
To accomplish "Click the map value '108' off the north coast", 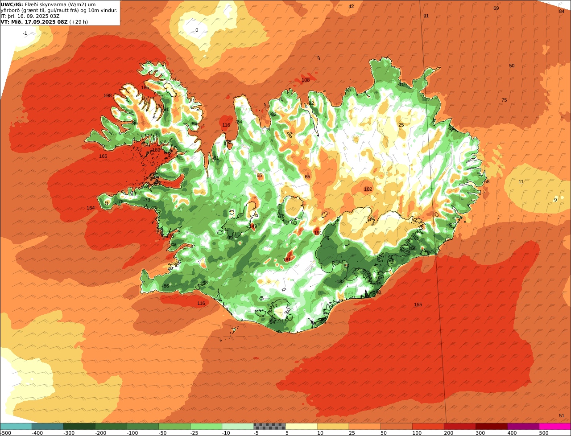I will pos(306,80).
